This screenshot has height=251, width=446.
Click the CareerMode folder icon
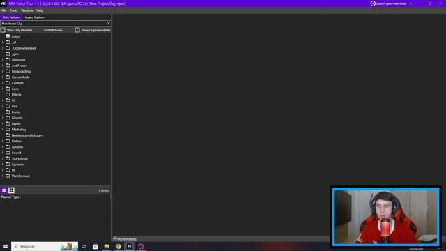coord(8,77)
